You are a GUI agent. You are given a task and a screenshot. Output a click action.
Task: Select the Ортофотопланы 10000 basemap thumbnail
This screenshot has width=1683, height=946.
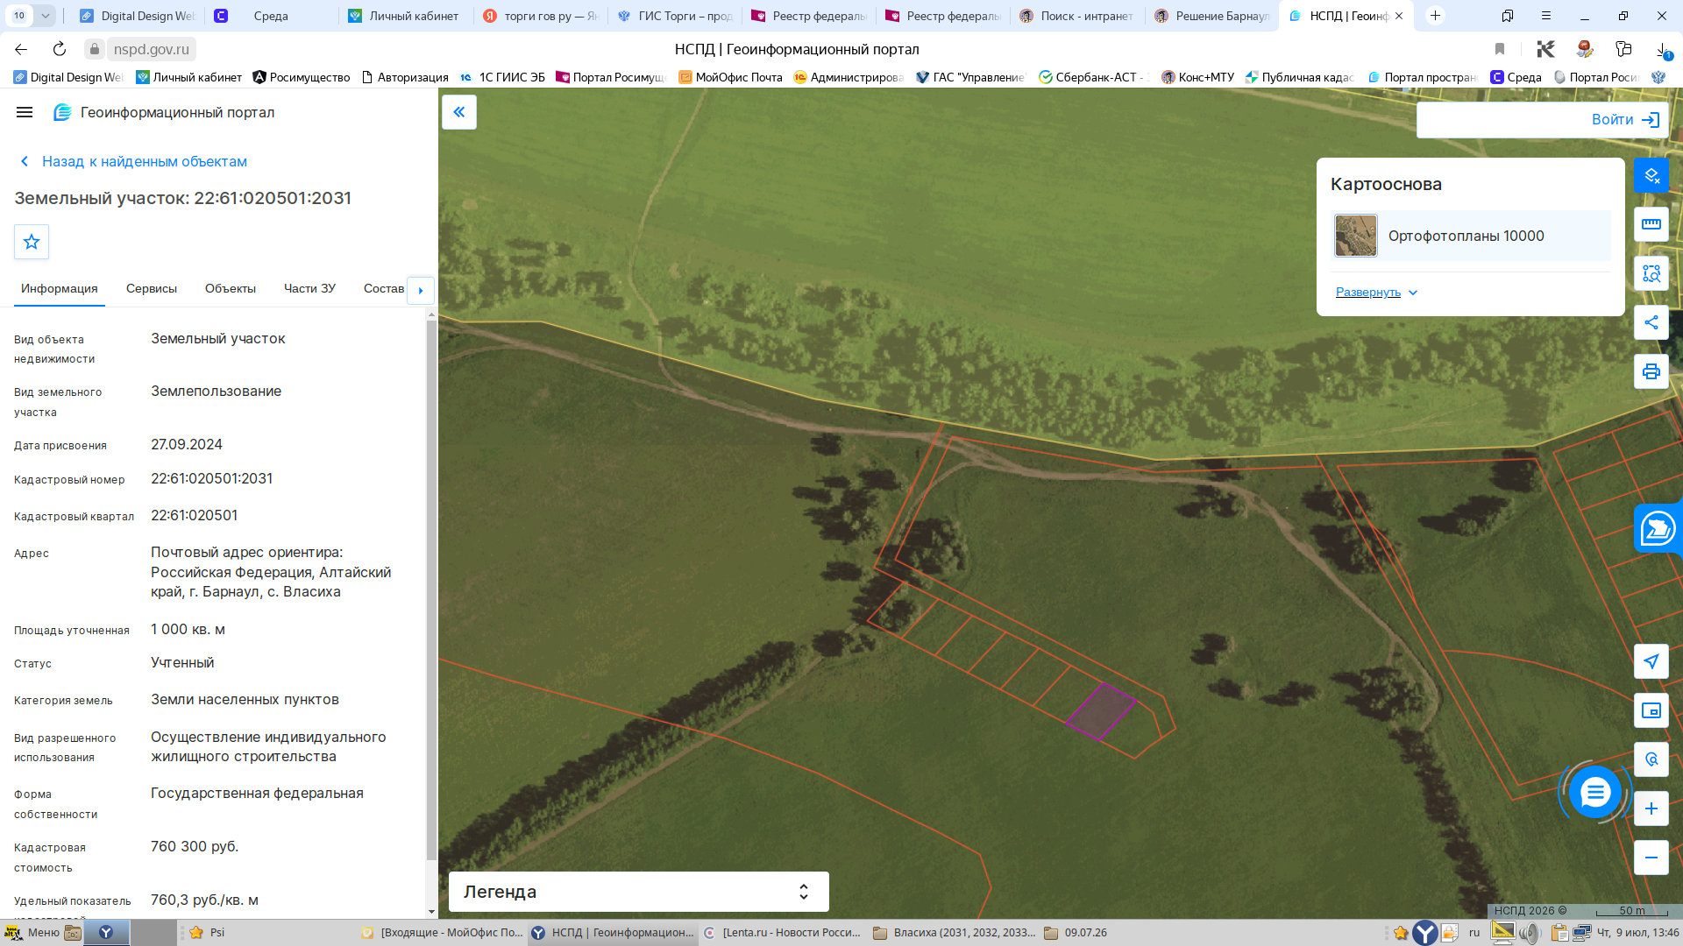1356,236
